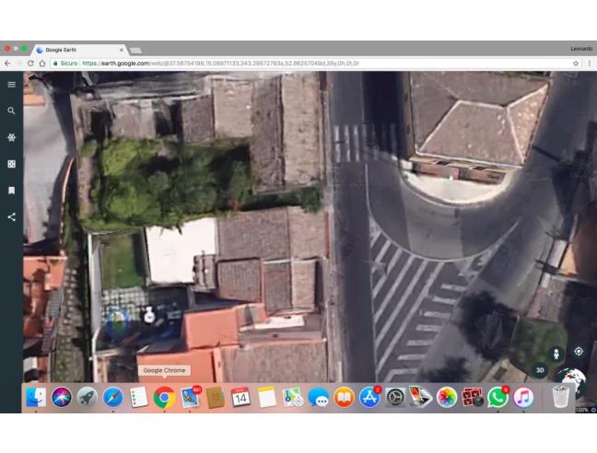Click the browser home icon
The height and width of the screenshot is (453, 597).
pyautogui.click(x=42, y=64)
